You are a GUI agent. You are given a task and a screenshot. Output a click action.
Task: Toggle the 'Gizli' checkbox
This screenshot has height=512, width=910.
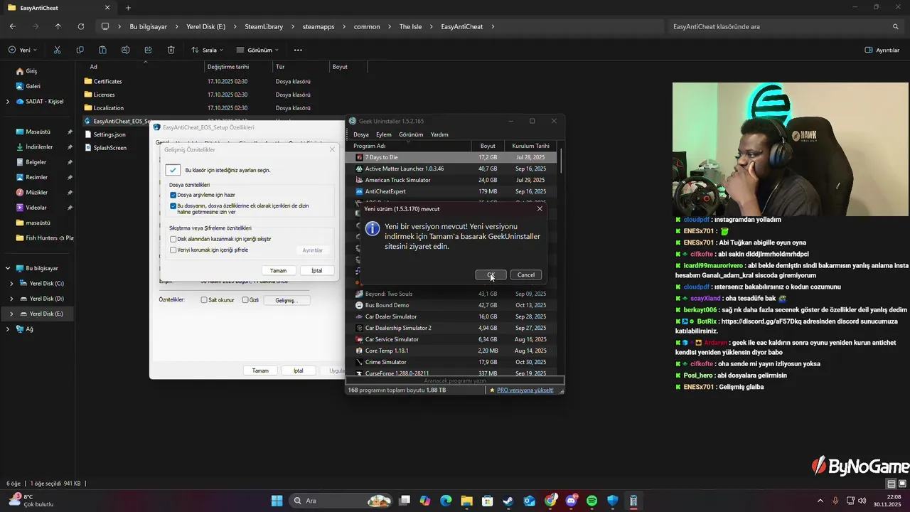245,300
